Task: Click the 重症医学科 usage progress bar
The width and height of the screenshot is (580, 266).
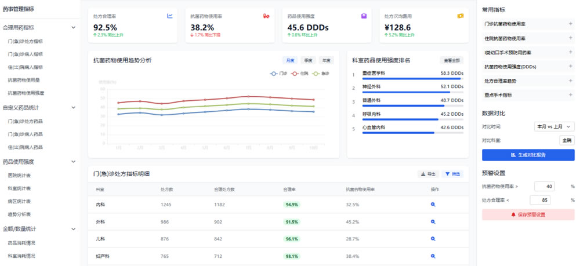Action: click(413, 79)
